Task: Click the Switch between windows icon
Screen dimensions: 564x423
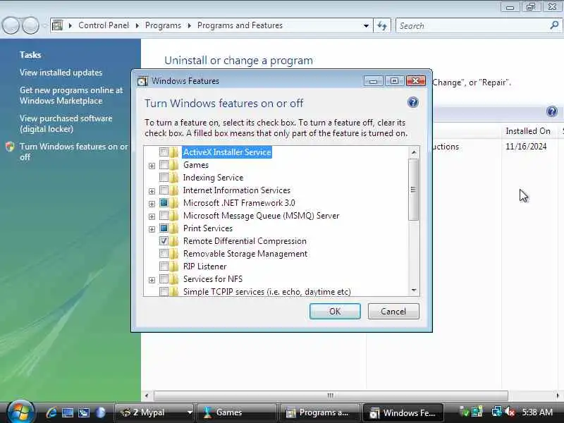Action: [84, 412]
